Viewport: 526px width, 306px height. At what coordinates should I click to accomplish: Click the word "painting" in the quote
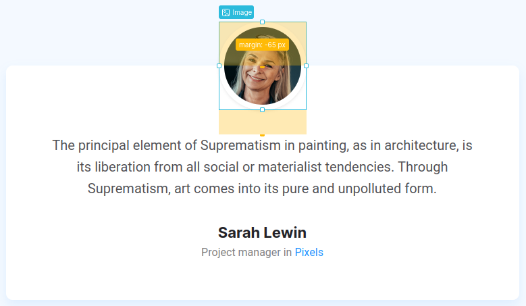323,146
